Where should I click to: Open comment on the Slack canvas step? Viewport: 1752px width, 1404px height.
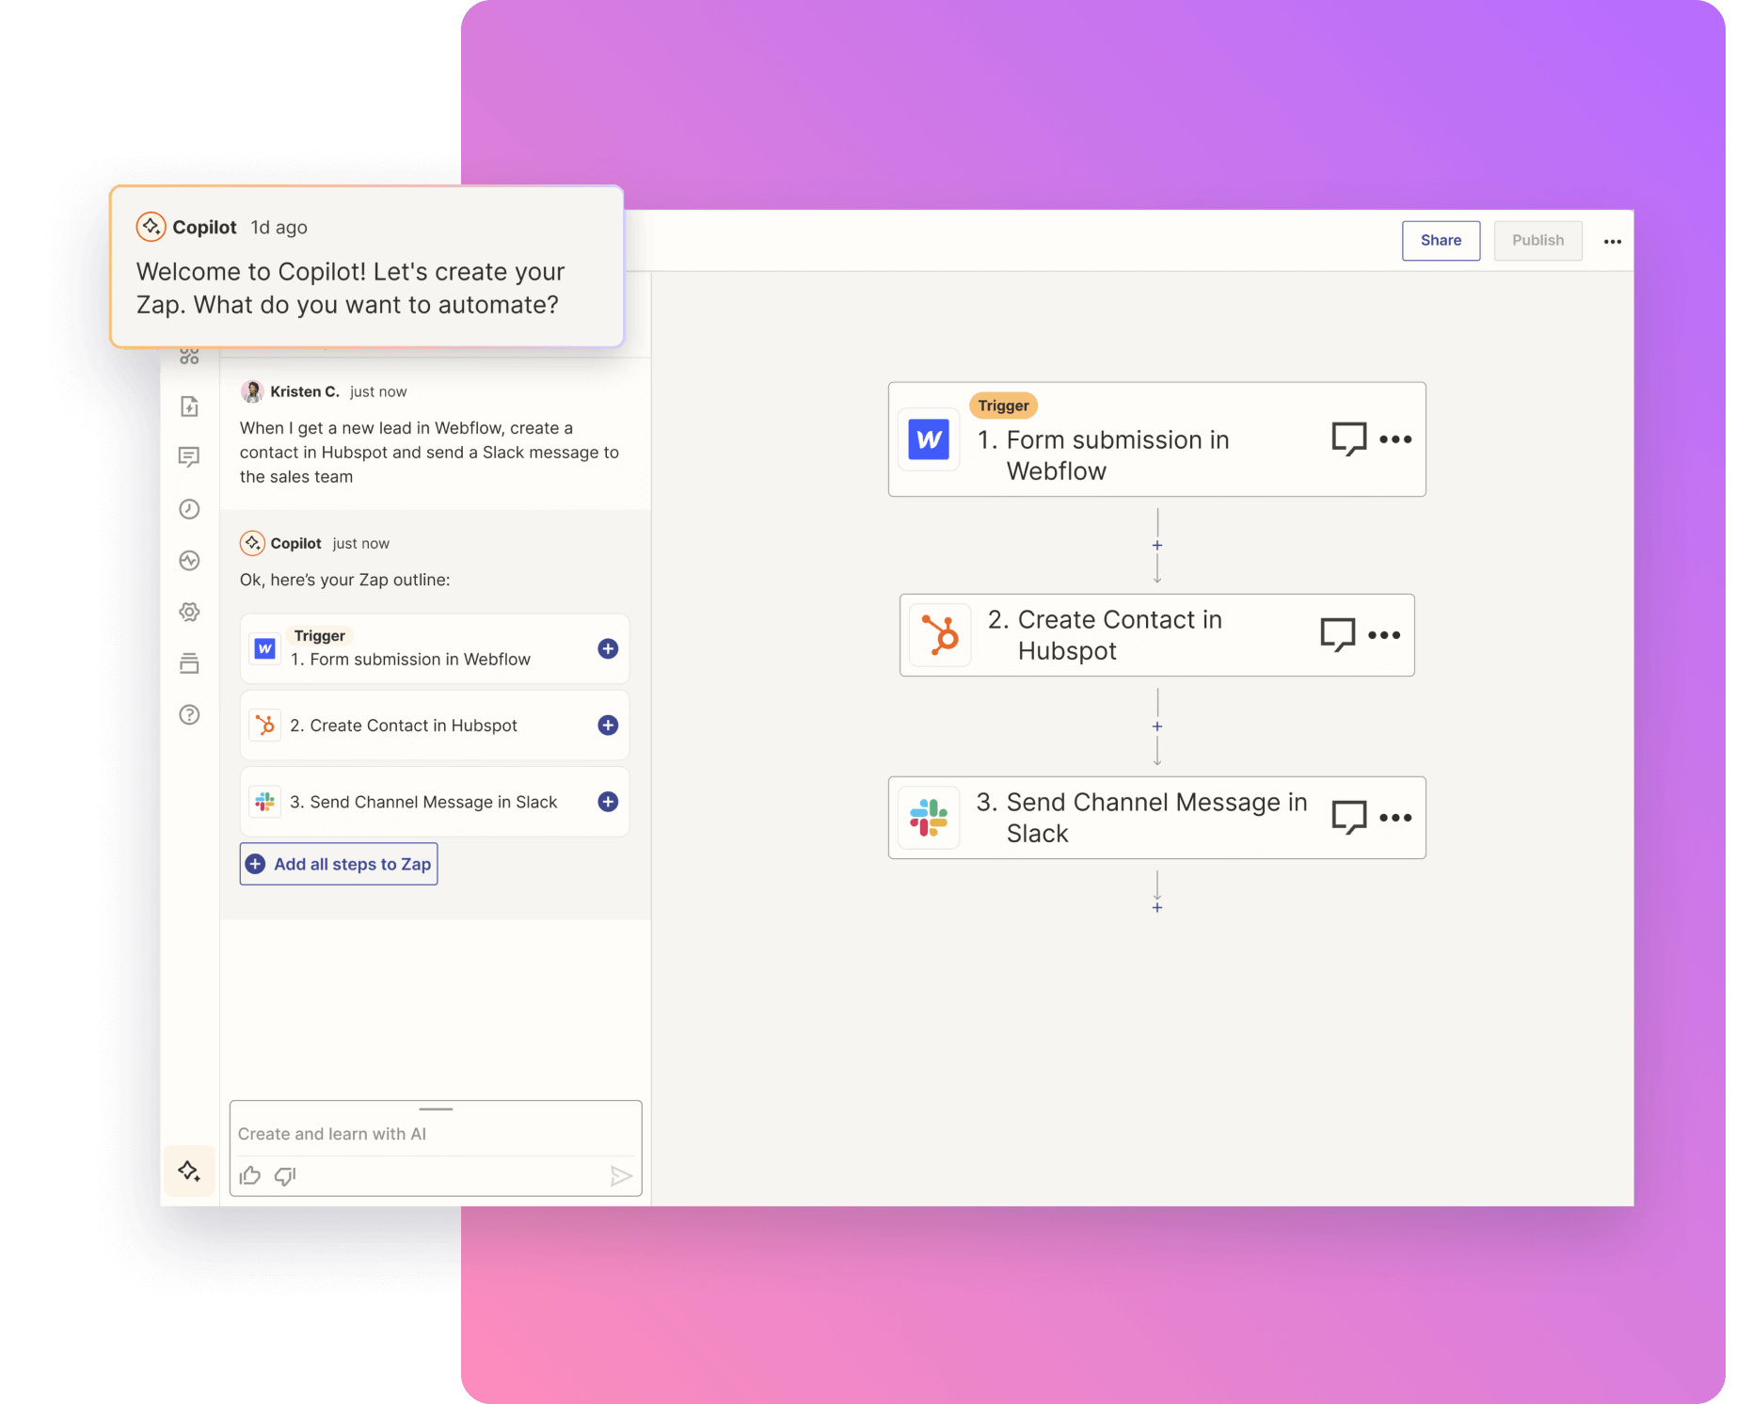(x=1349, y=817)
